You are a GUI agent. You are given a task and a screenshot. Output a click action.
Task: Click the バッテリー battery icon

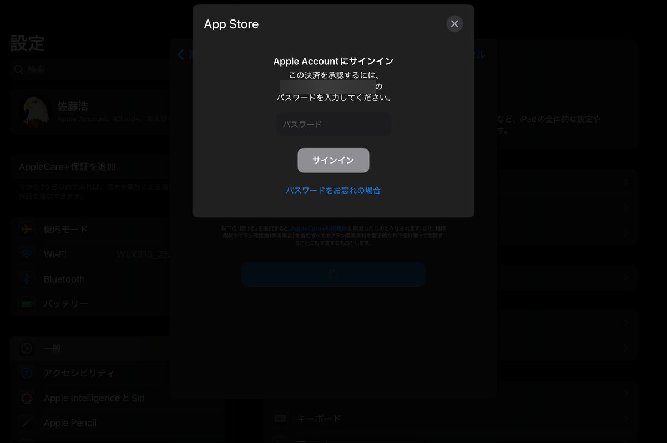tap(27, 304)
